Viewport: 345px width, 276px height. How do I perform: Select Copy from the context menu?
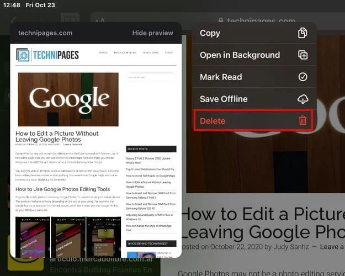coord(254,33)
